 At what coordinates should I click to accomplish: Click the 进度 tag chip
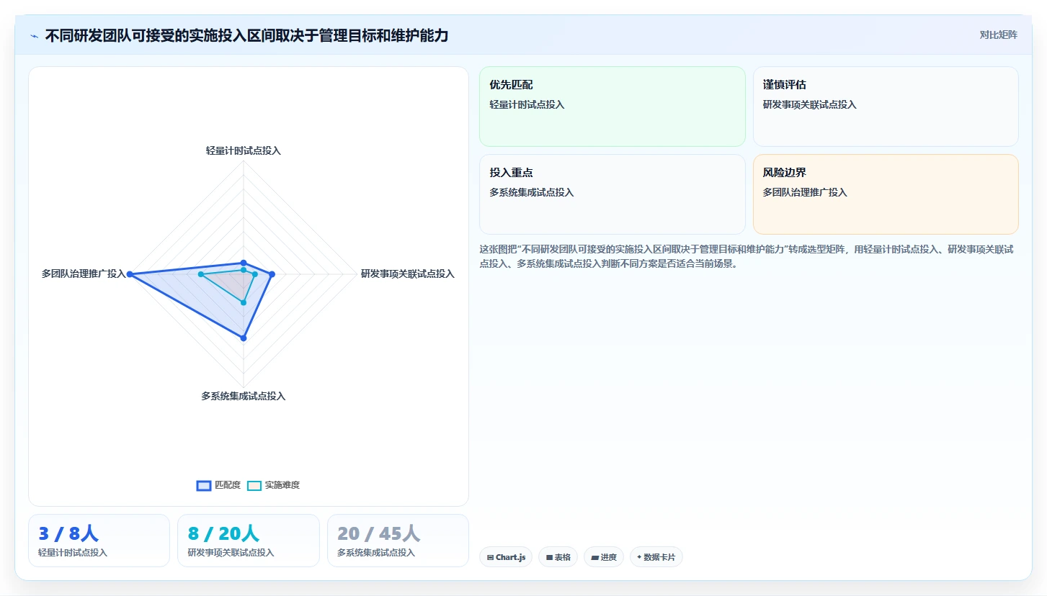pyautogui.click(x=604, y=557)
